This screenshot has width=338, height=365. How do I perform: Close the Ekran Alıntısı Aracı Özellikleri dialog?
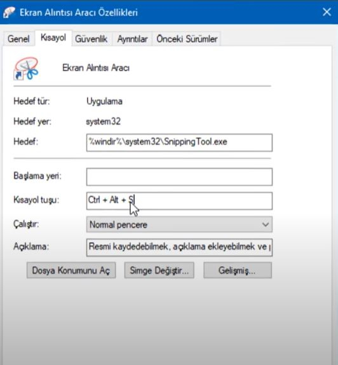point(327,12)
